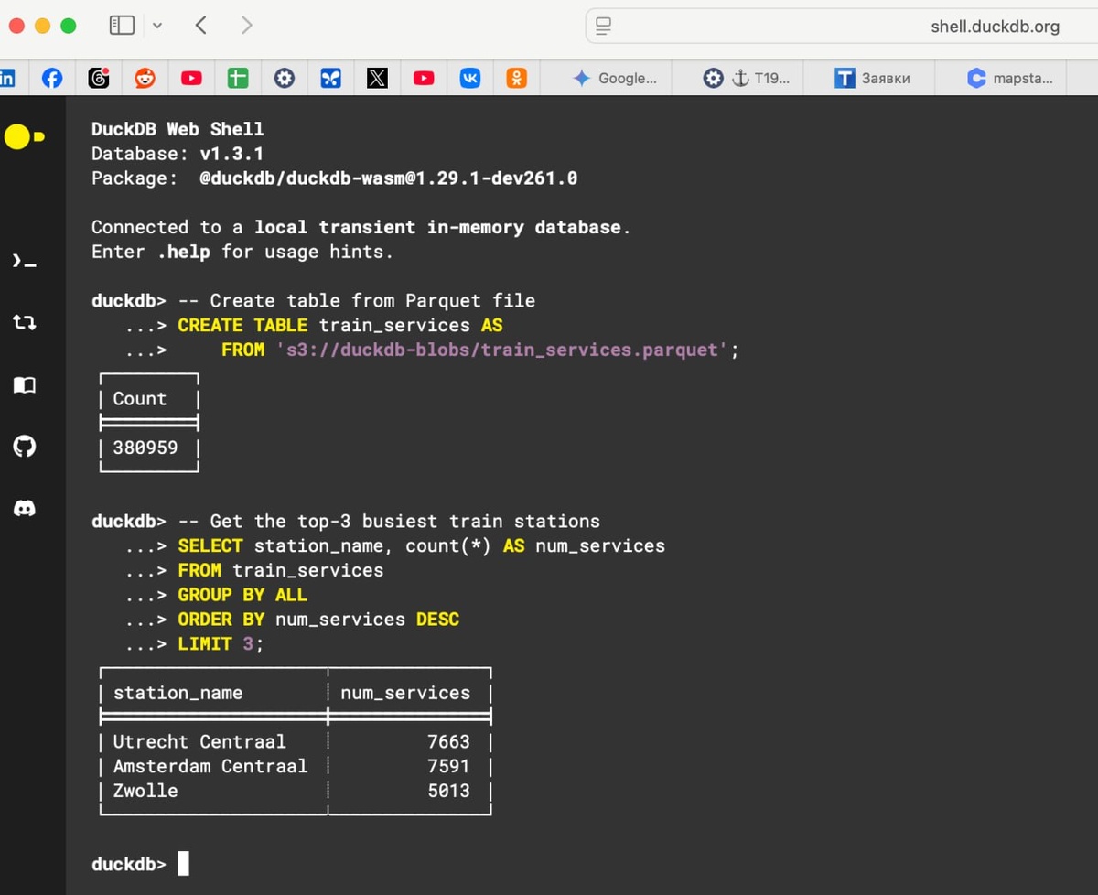Click the value 7591
Viewport: 1098px width, 895px height.
[x=448, y=767]
